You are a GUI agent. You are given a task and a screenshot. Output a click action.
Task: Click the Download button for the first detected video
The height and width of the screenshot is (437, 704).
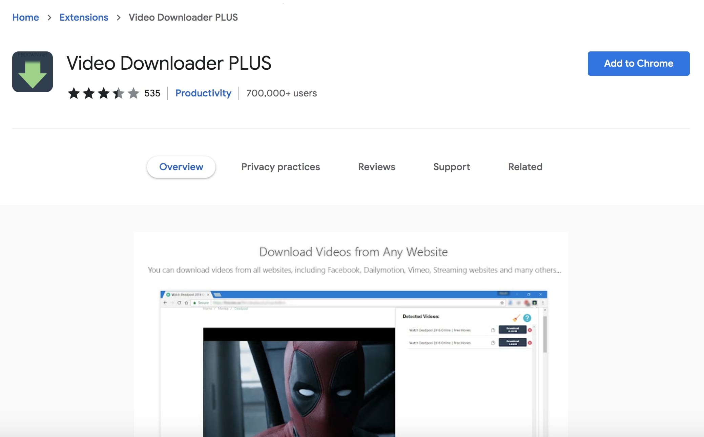tap(513, 330)
